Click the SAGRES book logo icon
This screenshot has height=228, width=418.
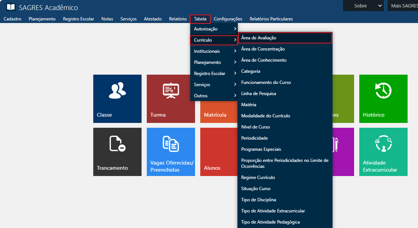[x=11, y=7]
